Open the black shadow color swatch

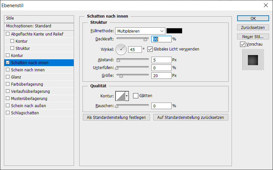pyautogui.click(x=174, y=31)
